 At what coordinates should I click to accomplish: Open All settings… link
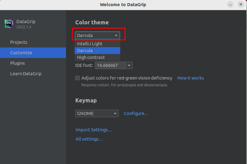(x=89, y=139)
